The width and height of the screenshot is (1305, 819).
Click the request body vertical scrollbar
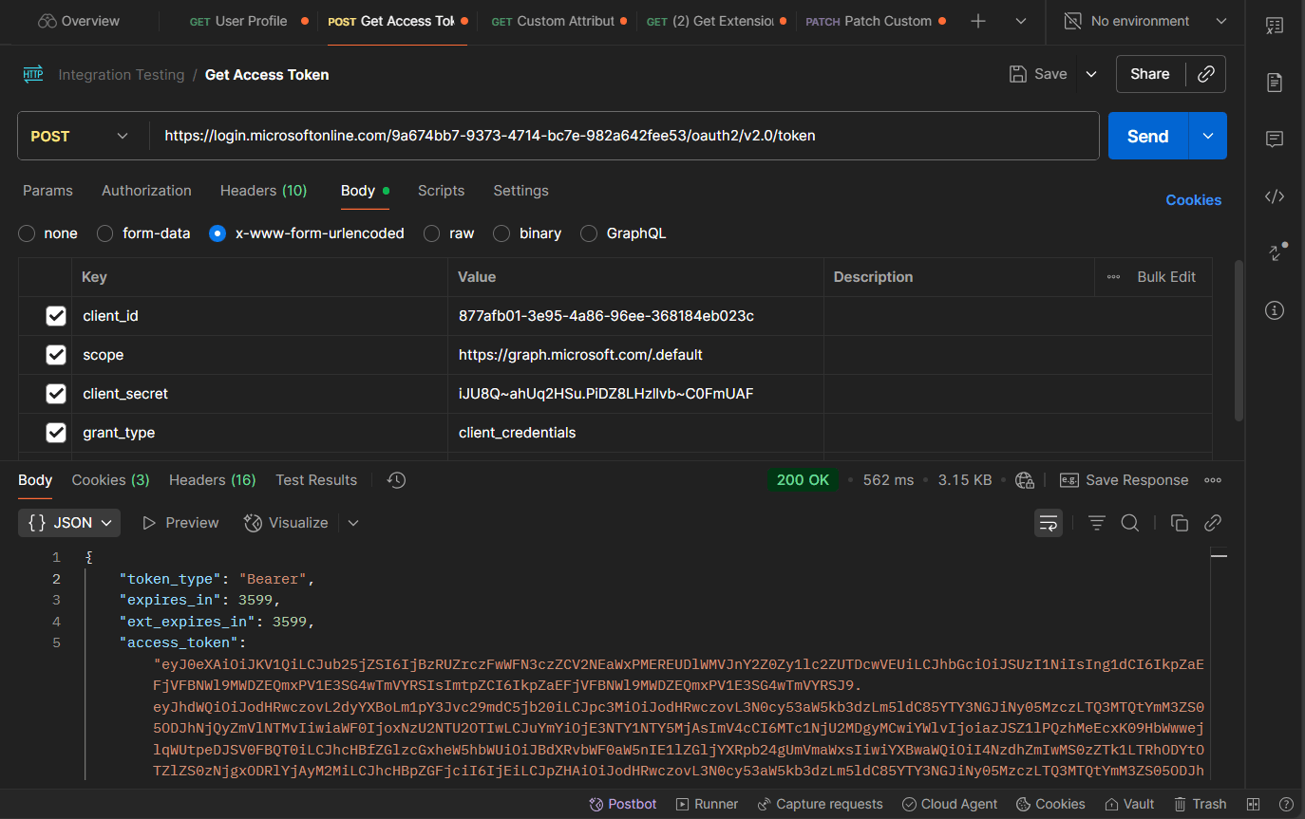pos(1238,340)
